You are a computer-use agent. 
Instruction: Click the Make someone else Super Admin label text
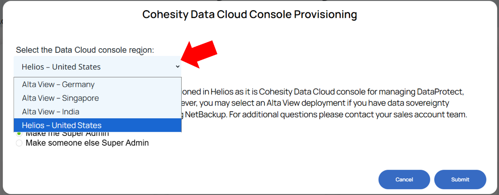pos(87,143)
